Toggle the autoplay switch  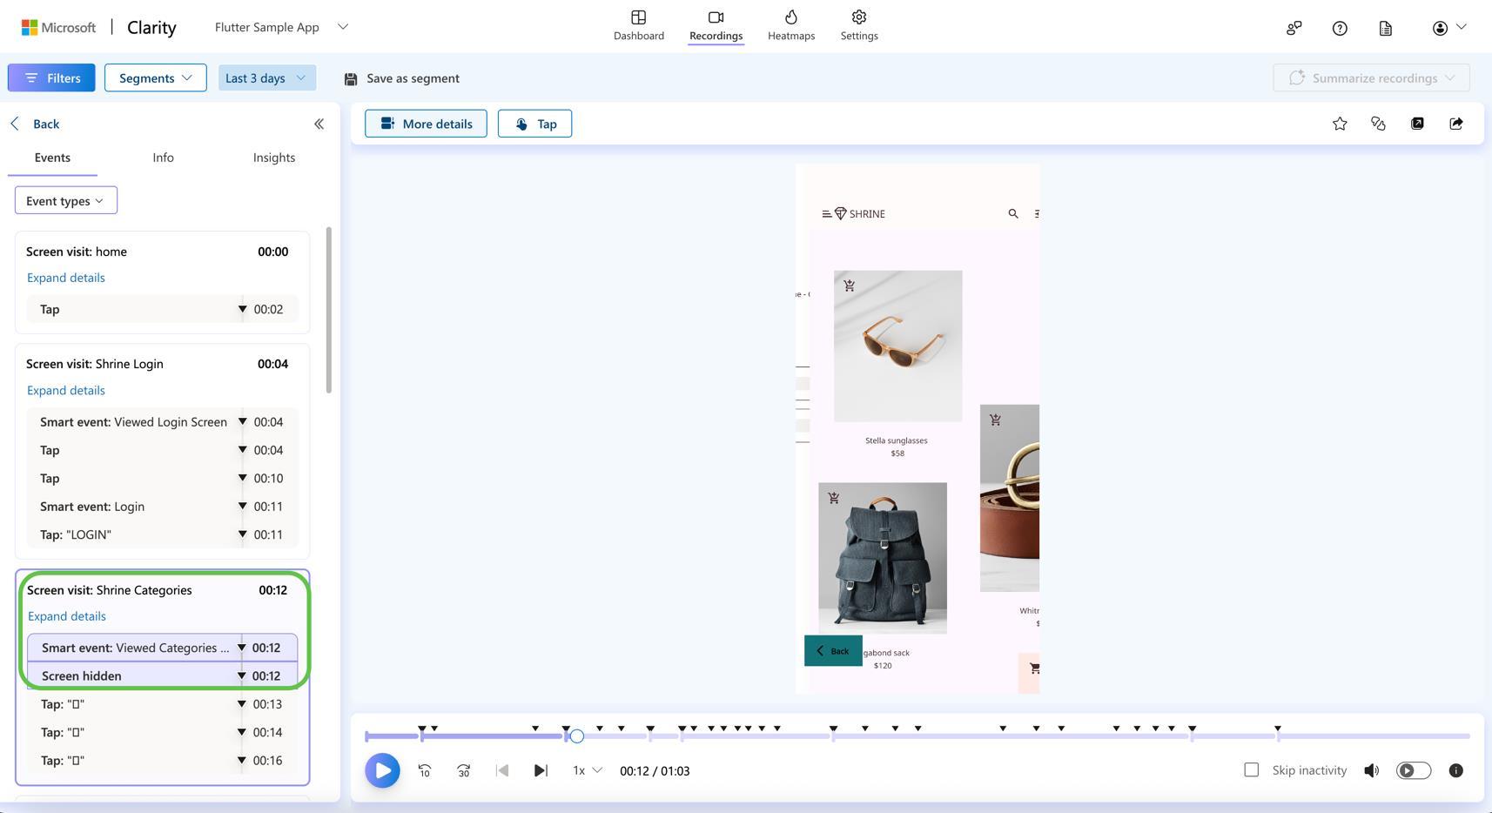click(1414, 770)
